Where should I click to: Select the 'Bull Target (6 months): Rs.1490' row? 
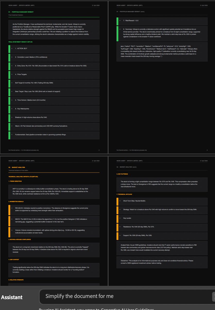54,83
